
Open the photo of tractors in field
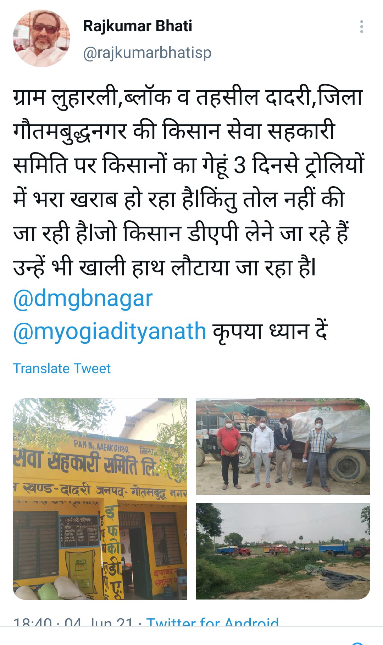pyautogui.click(x=283, y=551)
